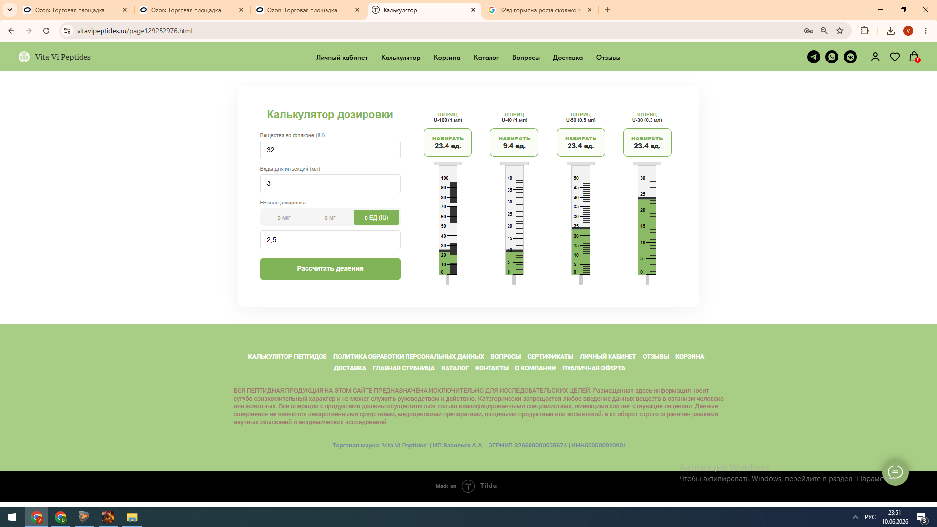Screen dimensions: 937x527
Task: Open 'Калькулятор' in the top menu
Action: (x=401, y=58)
